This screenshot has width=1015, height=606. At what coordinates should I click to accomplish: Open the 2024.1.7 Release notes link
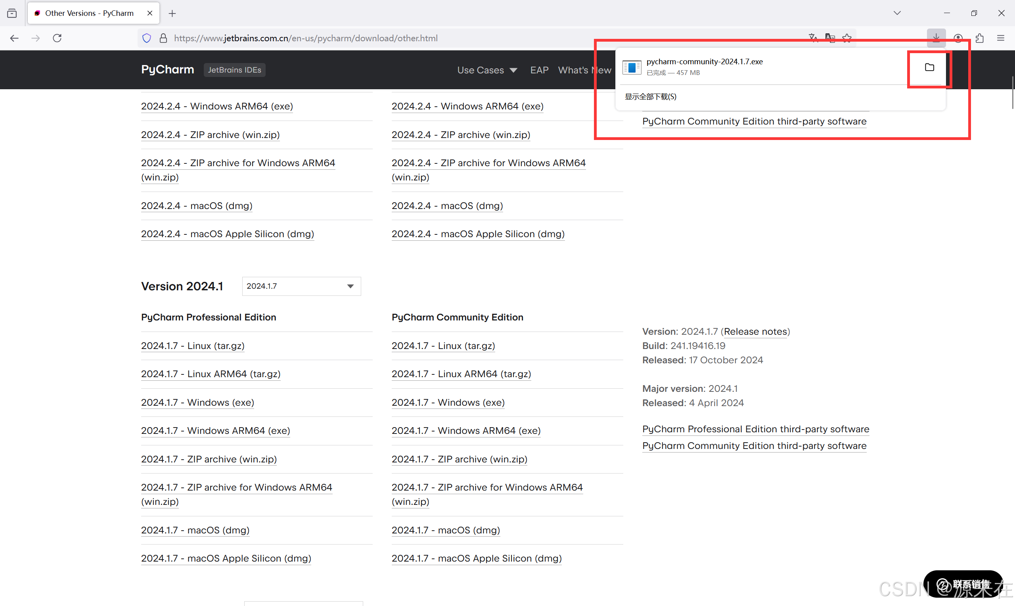755,332
